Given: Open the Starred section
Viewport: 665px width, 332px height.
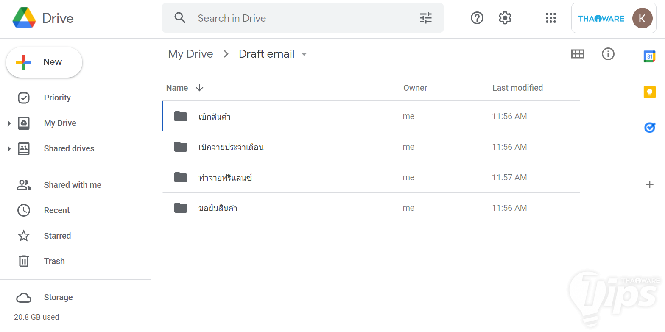Looking at the screenshot, I should [x=57, y=236].
